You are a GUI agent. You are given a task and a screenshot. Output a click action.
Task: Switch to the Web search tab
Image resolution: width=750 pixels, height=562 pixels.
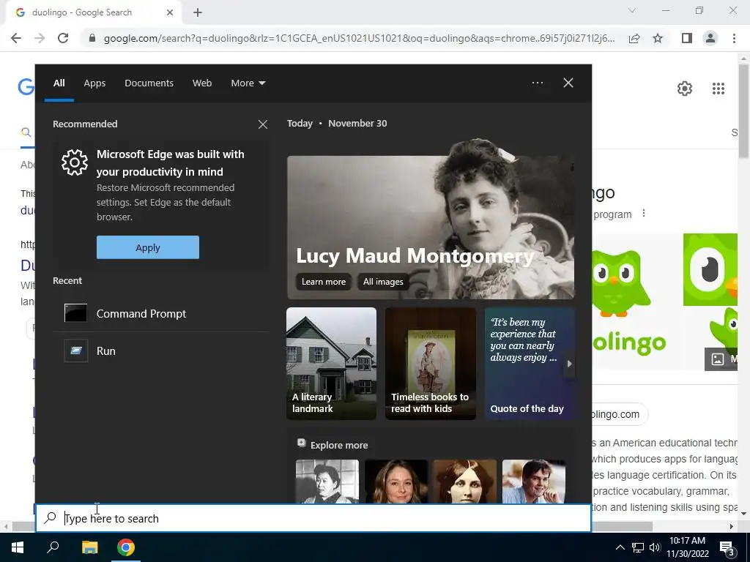click(x=202, y=83)
